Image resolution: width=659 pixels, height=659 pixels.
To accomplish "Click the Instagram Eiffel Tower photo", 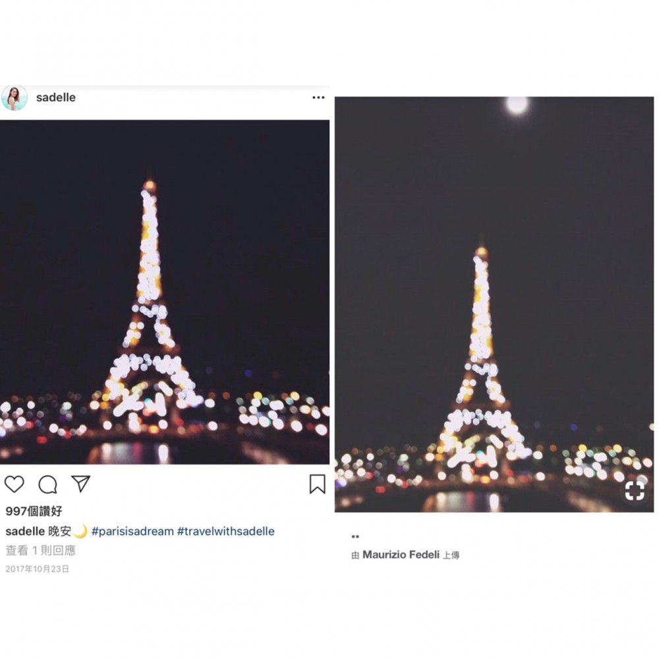I will 165,292.
